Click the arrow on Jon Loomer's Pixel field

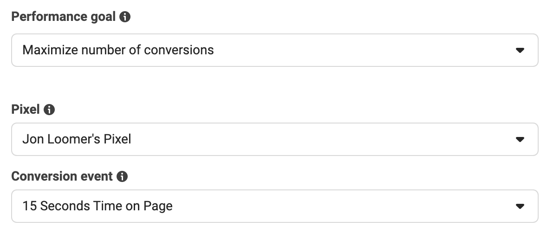click(x=520, y=139)
